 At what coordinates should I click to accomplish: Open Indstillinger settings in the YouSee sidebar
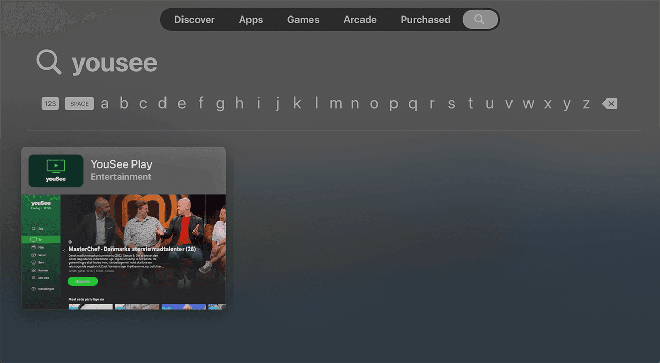tap(34, 289)
